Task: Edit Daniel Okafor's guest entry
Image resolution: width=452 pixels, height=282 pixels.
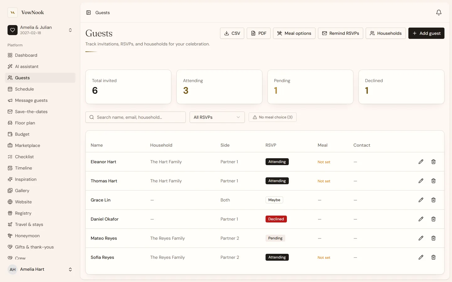Action: (421, 219)
